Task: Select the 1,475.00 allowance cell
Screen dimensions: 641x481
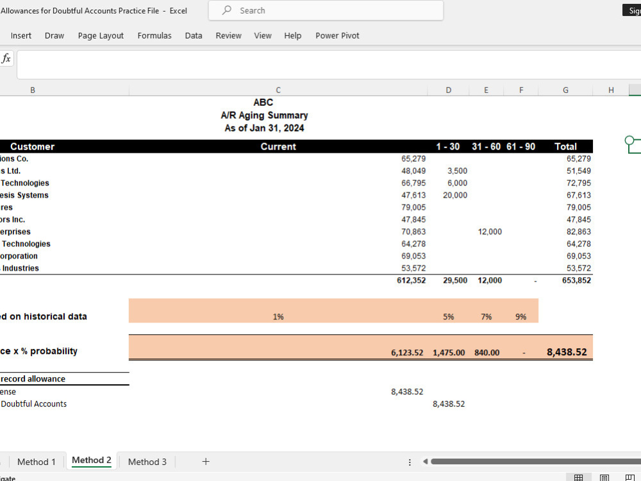Action: [449, 348]
